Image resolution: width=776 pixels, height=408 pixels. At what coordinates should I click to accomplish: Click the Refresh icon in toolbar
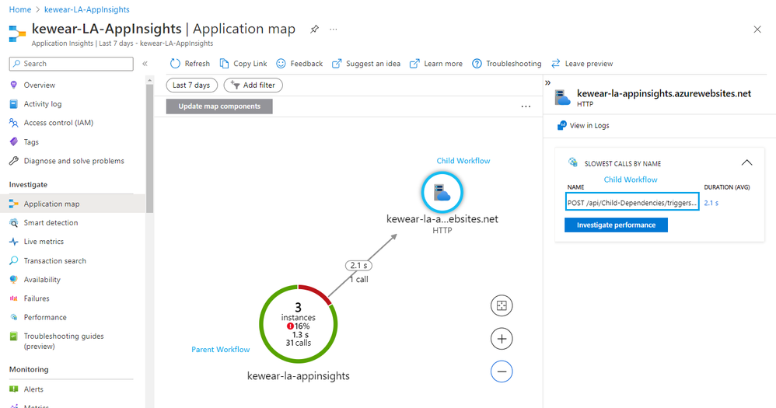point(175,63)
